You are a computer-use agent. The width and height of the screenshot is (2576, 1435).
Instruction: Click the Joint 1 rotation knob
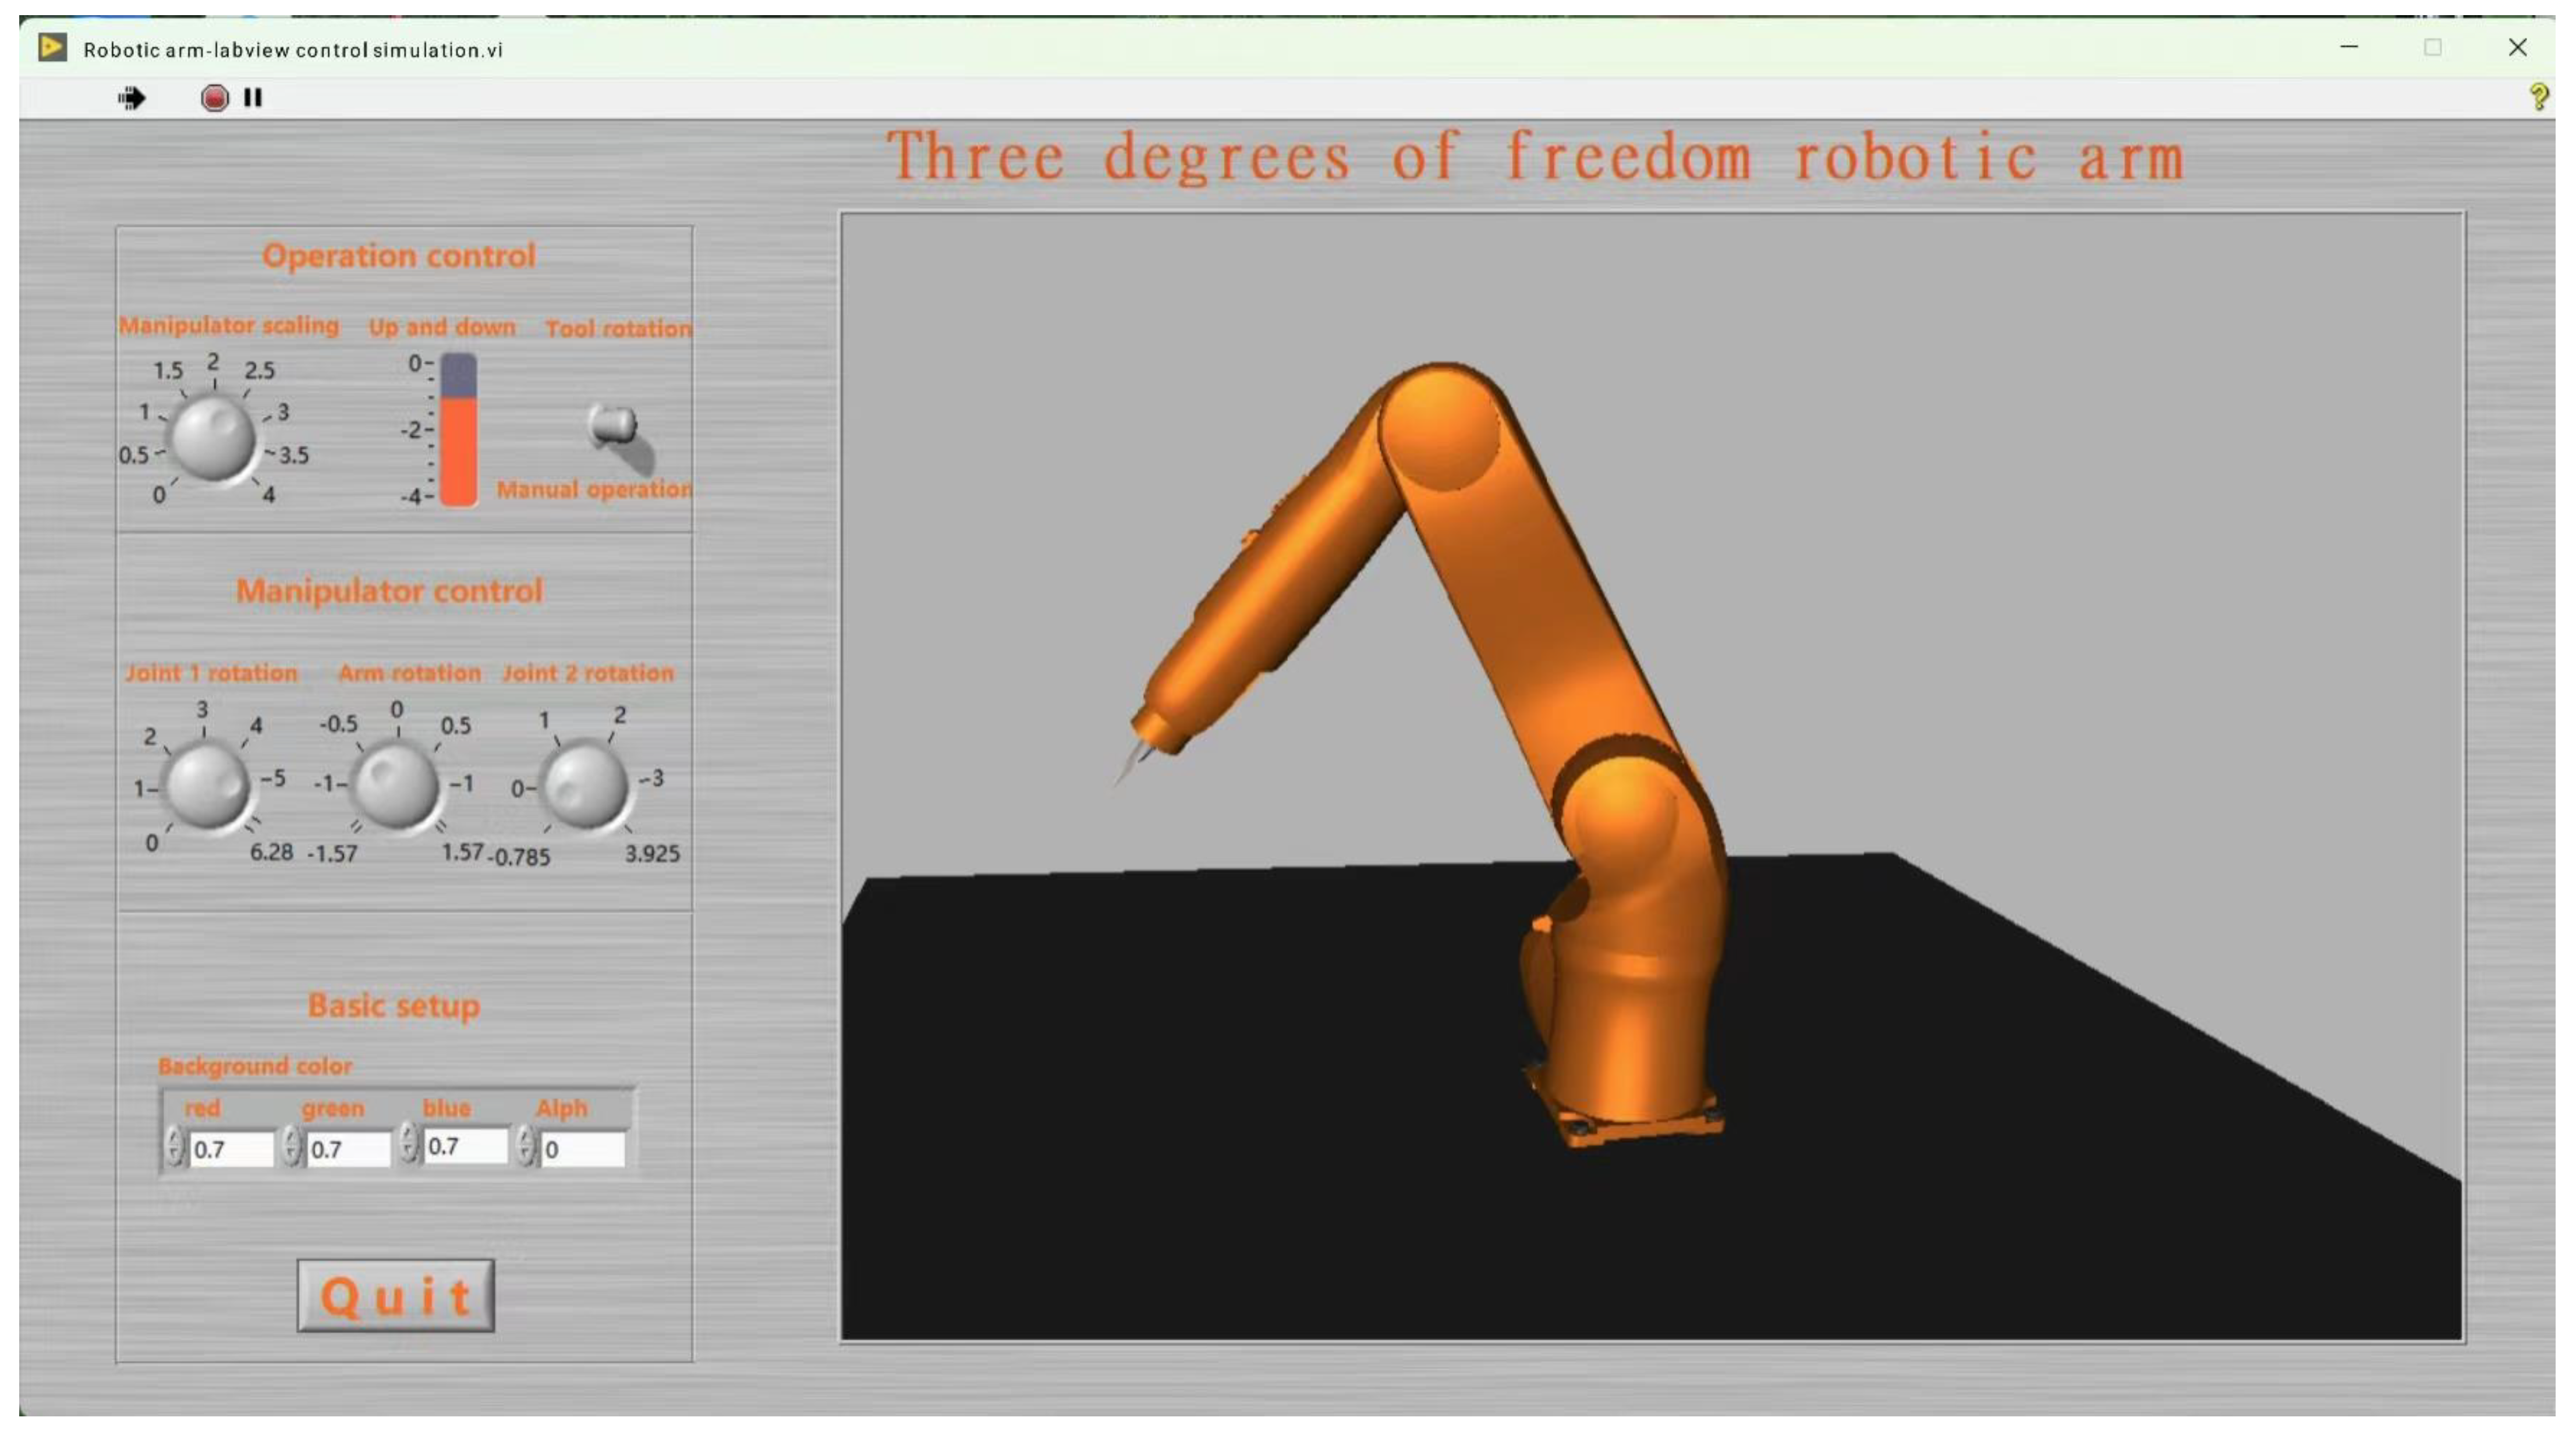(205, 786)
